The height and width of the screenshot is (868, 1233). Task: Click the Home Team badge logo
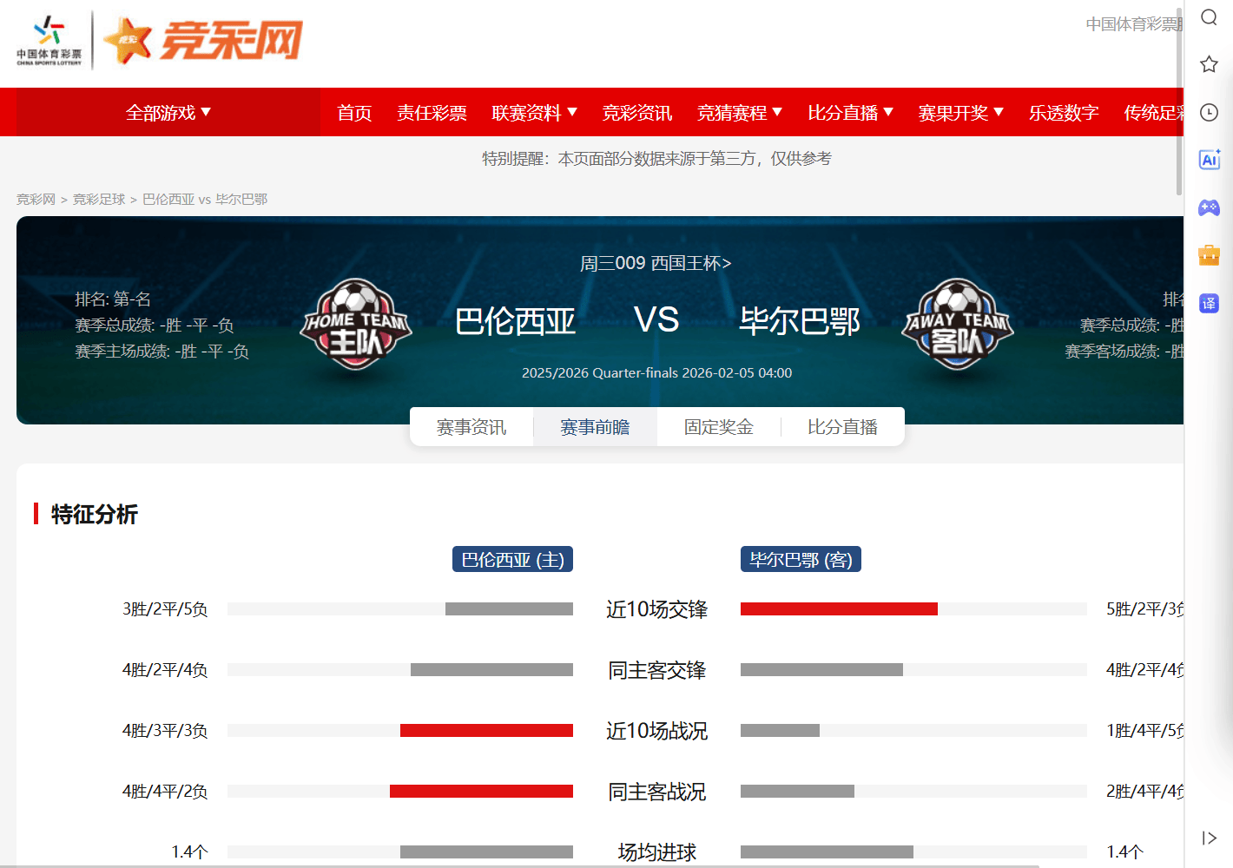point(356,325)
